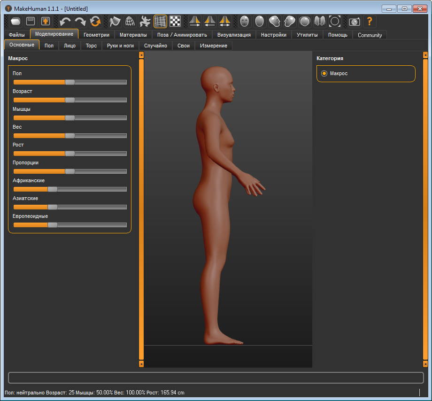The height and width of the screenshot is (401, 432).
Task: Click the bottom text input field
Action: click(216, 378)
